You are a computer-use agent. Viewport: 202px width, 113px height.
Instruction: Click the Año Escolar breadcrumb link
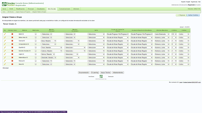[x=10, y=12]
